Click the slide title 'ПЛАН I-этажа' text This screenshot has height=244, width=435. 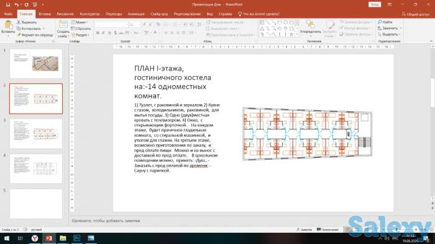click(159, 68)
